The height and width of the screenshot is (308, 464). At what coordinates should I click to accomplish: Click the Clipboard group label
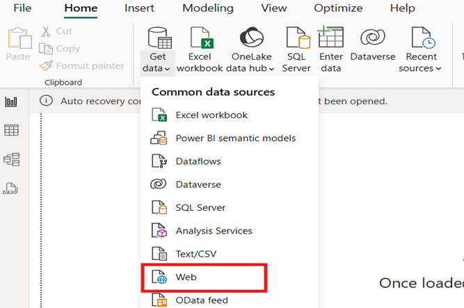(x=63, y=82)
